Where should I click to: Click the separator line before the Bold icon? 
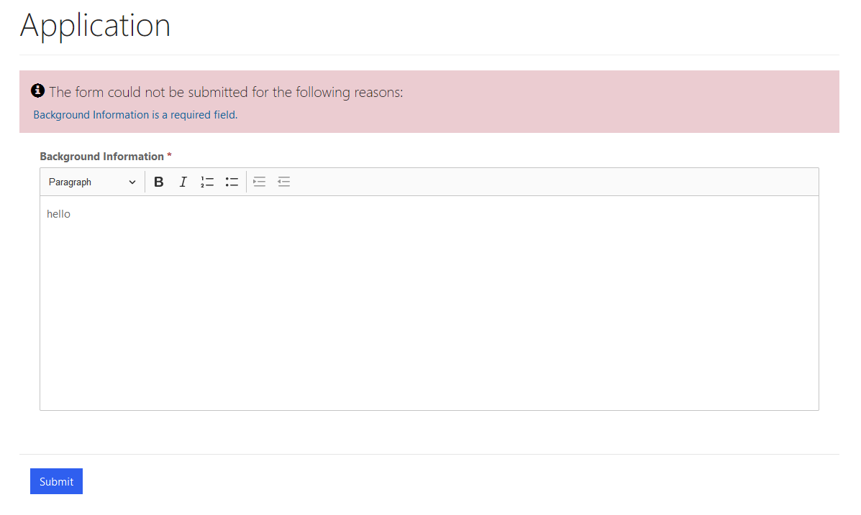[x=145, y=182]
